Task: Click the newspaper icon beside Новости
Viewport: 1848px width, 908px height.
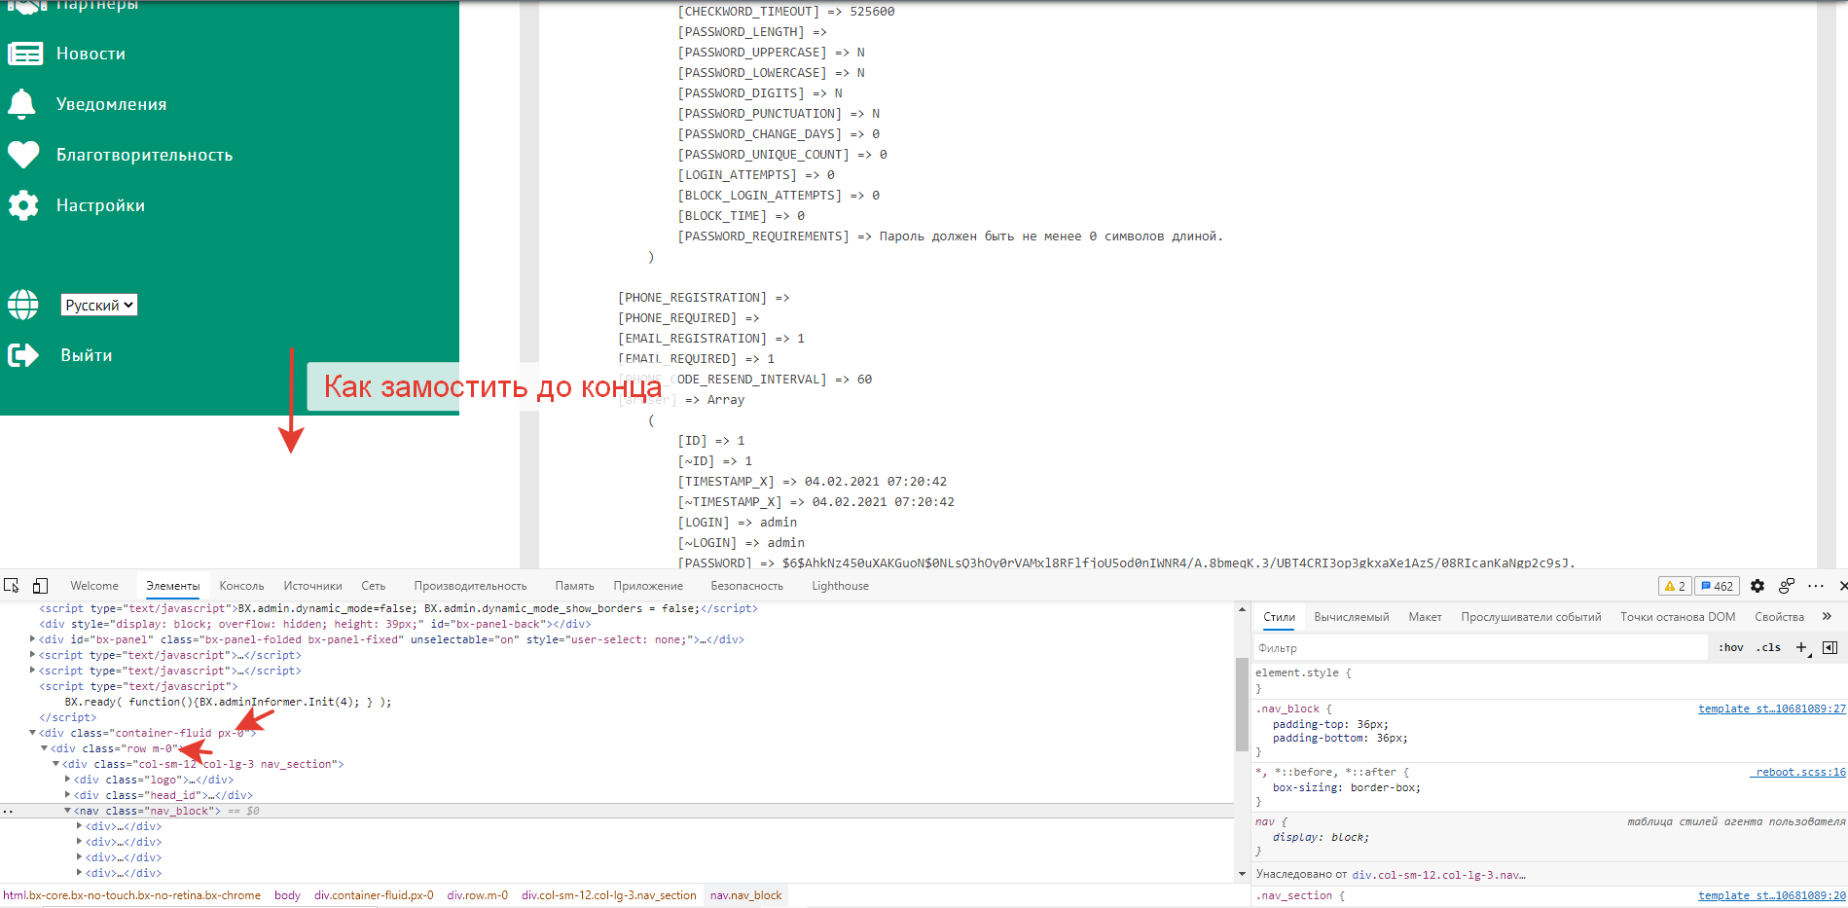Action: pyautogui.click(x=25, y=54)
